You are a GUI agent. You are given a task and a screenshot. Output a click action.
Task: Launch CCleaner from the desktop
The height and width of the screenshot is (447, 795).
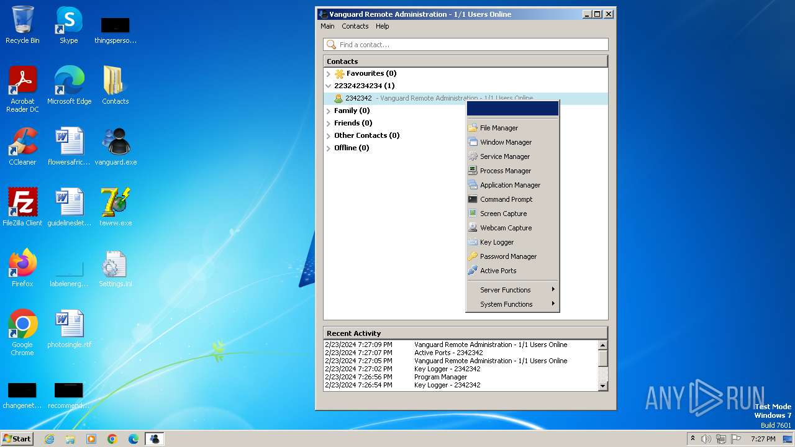pyautogui.click(x=22, y=147)
